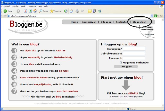The height and width of the screenshot is (111, 165).
Task: Click the History icon in the toolbar
Action: 66,11
